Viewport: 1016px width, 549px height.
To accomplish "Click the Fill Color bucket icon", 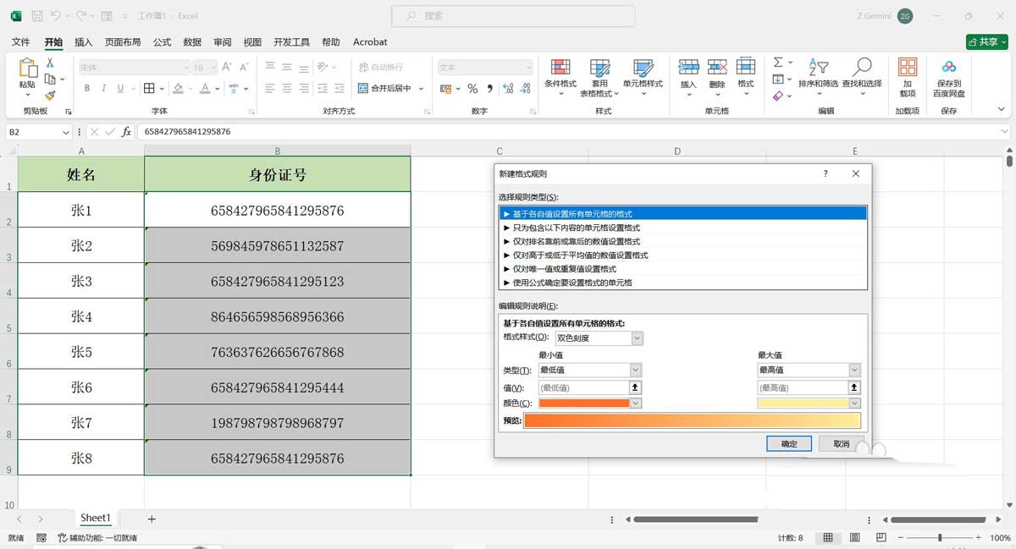I will coord(178,88).
